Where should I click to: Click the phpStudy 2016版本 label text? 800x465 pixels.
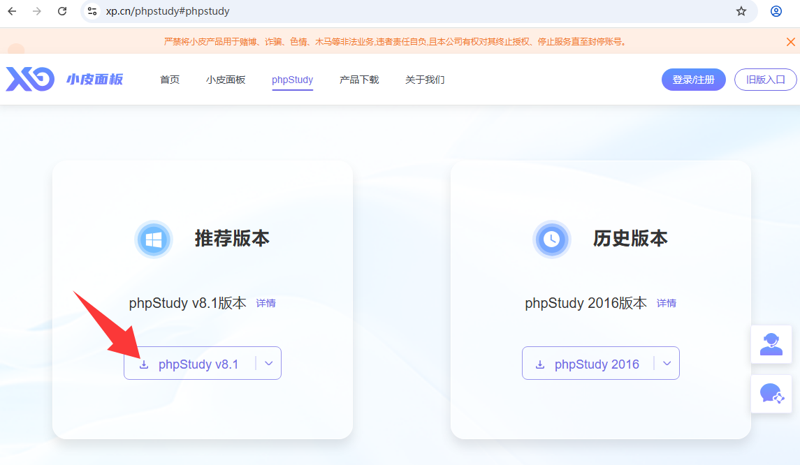coord(586,303)
